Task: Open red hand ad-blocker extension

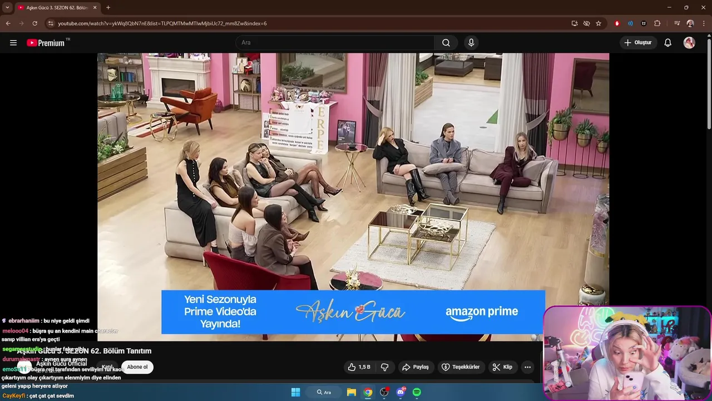Action: point(617,23)
